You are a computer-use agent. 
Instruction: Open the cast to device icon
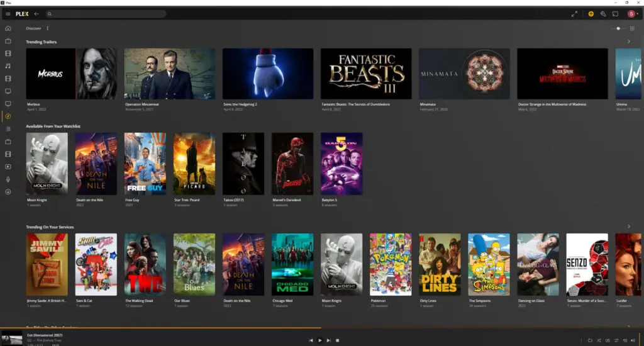[x=615, y=14]
